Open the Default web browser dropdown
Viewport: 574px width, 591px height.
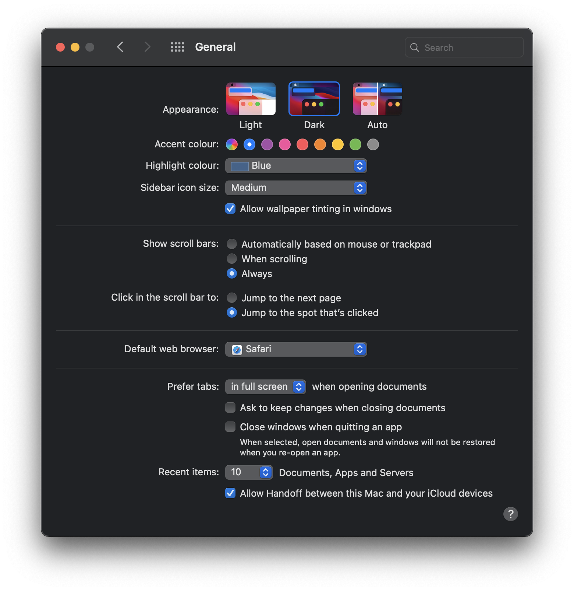296,349
